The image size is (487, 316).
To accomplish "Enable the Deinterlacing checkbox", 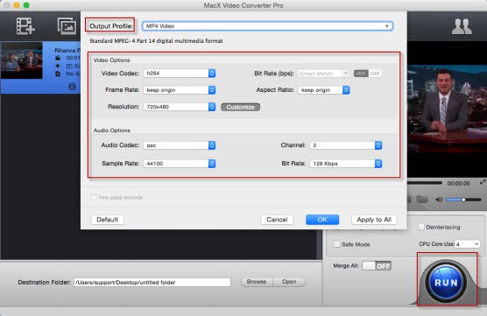I will tap(421, 227).
